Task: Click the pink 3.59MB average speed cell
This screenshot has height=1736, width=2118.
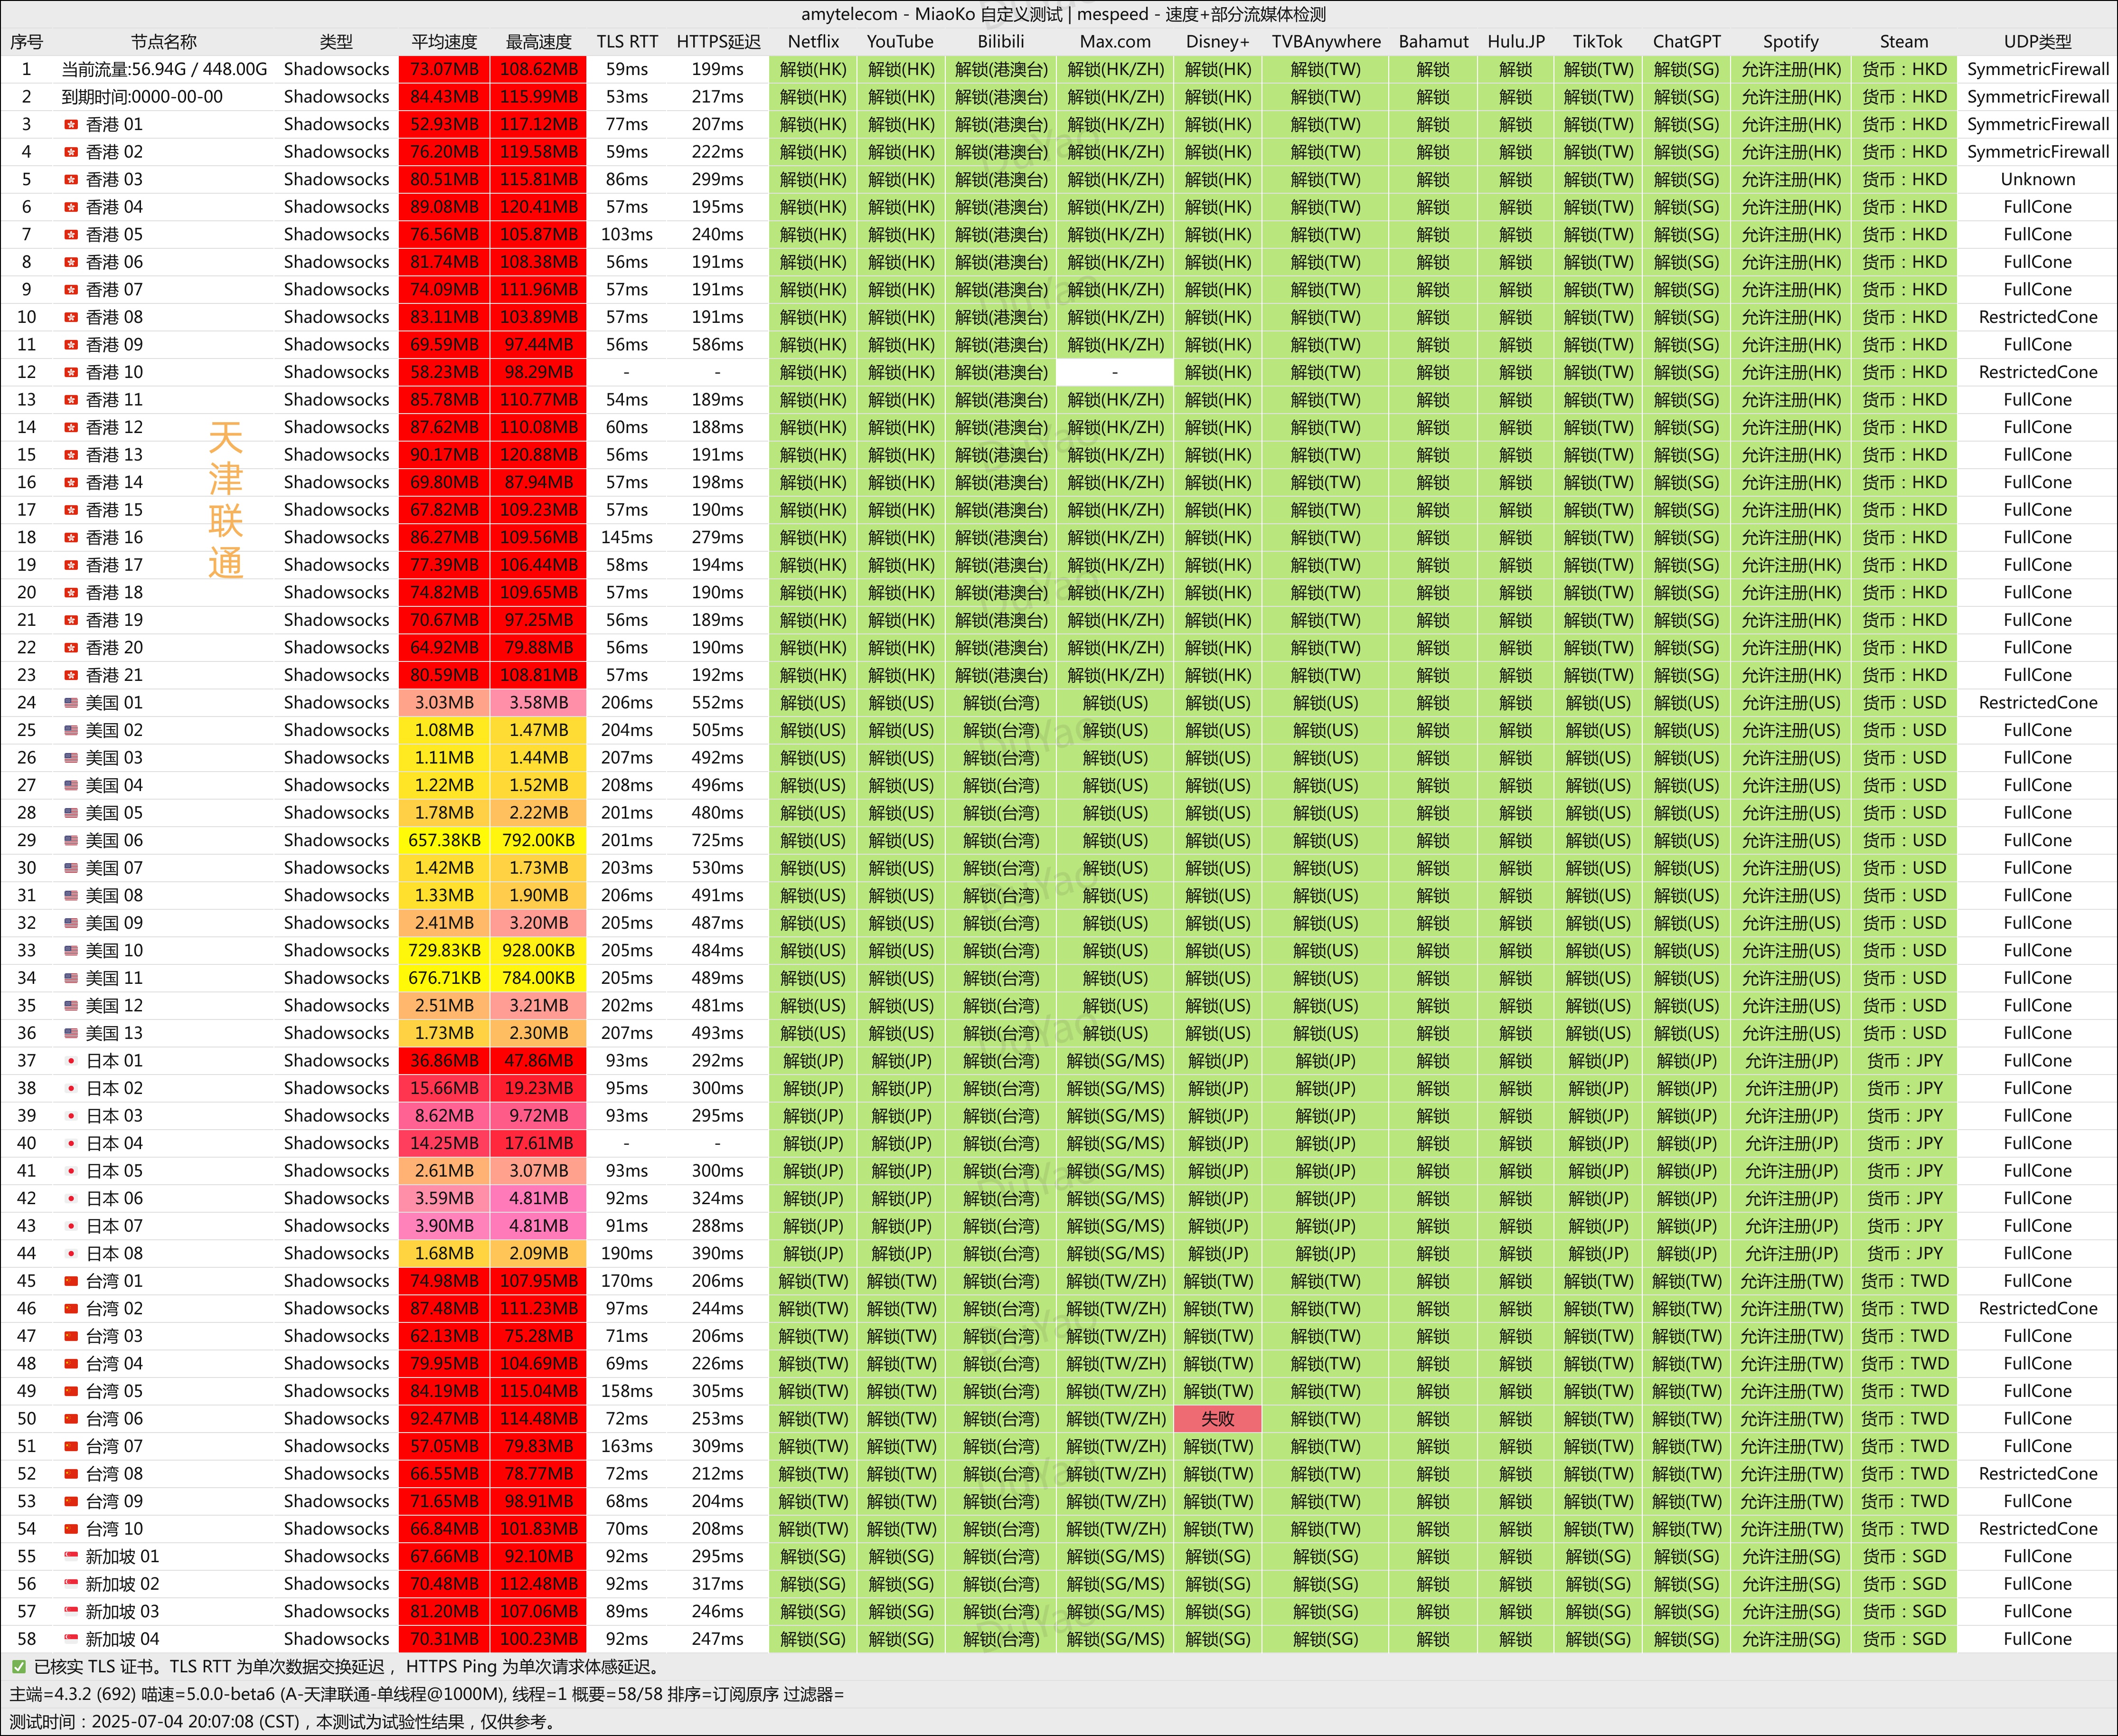Action: (x=444, y=1198)
